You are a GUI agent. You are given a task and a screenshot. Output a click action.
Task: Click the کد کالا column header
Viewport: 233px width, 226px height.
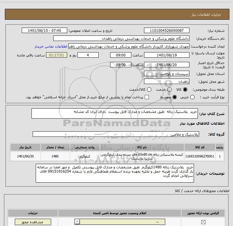click(201, 147)
